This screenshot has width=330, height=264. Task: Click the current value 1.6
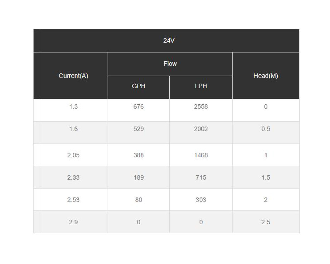[x=73, y=129]
